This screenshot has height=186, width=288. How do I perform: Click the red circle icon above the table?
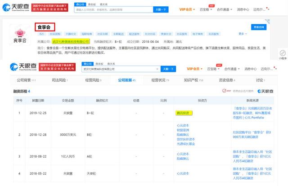click(224, 91)
